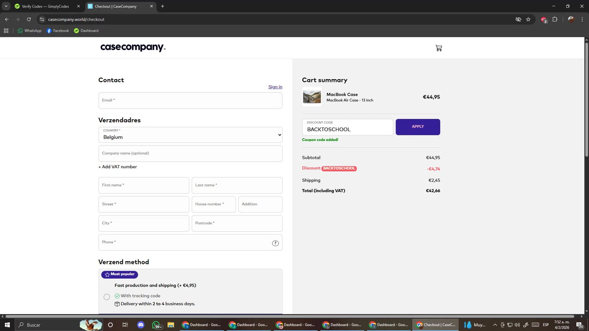Click the Shipping cost €2,45
This screenshot has width=589, height=331.
[x=434, y=180]
